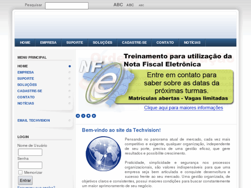Open SOLUÇÕES in the top navigation bar

tap(103, 42)
